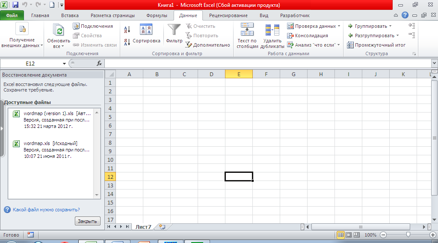Open the Customize Quick Access Toolbar arrow
The width and height of the screenshot is (438, 243).
coord(62,5)
